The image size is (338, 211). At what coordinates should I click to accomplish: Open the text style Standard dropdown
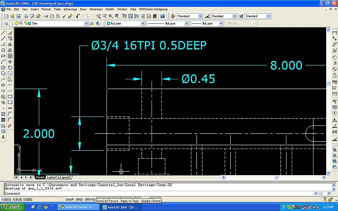click(x=200, y=16)
